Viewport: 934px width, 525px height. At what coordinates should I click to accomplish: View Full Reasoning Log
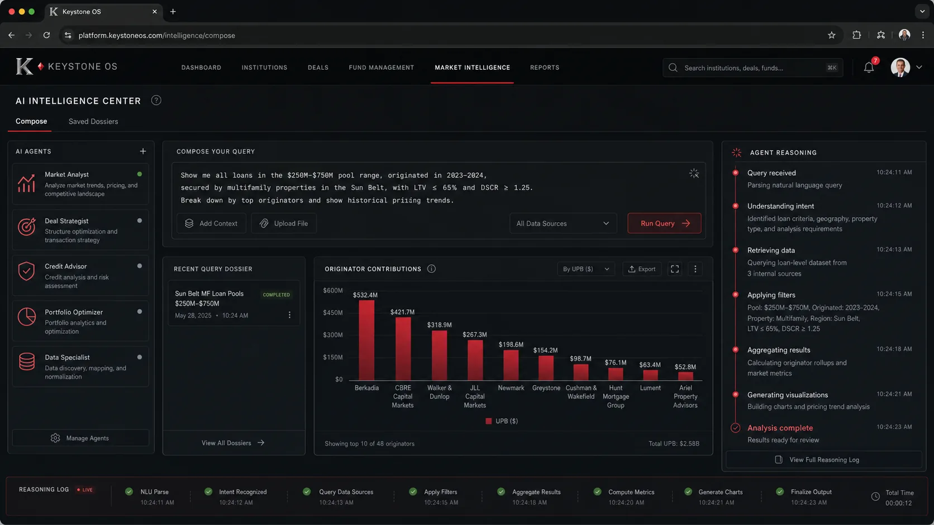[824, 460]
